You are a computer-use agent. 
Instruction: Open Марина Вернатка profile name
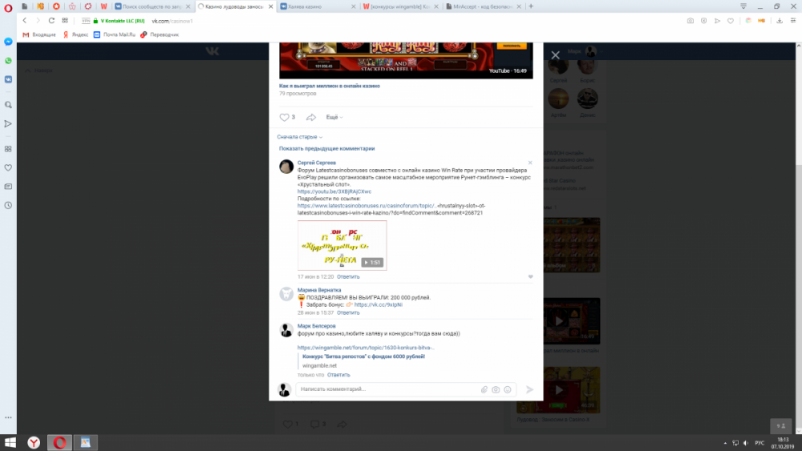pos(319,290)
